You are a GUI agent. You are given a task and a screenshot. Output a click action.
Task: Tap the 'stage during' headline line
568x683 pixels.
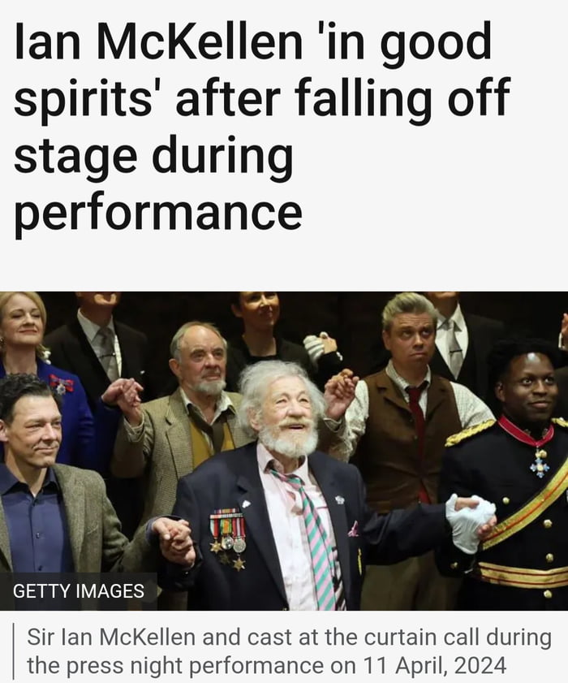(153, 158)
